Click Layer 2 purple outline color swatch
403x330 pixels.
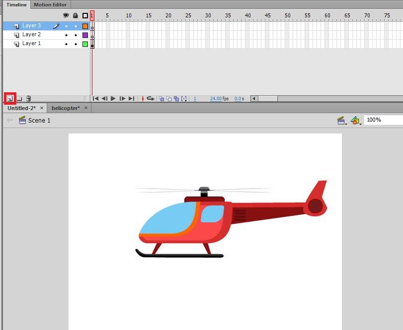coord(85,35)
